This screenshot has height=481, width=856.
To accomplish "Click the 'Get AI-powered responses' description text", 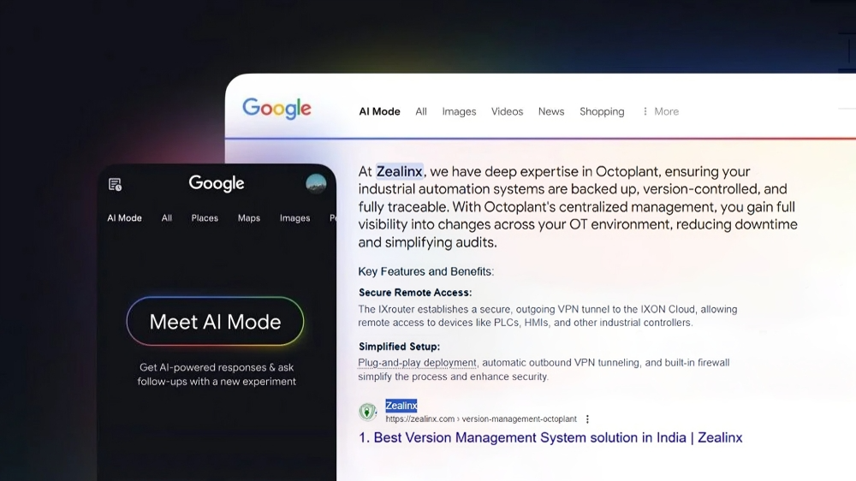I will (217, 375).
